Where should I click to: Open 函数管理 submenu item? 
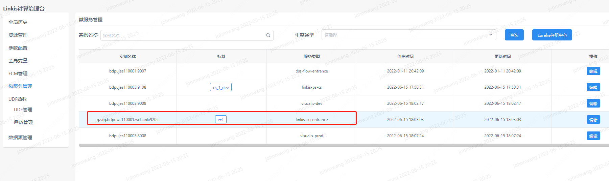coord(23,122)
